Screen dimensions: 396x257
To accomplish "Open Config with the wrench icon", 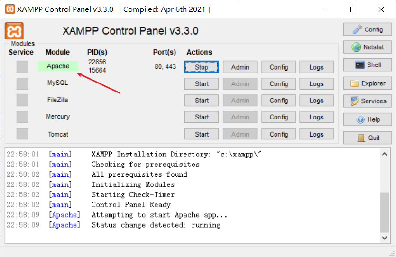I will click(x=368, y=29).
